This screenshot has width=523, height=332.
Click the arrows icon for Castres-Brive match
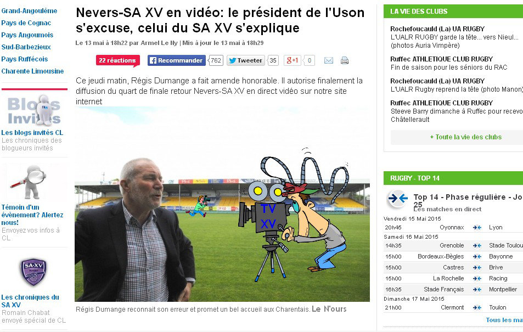click(x=477, y=268)
